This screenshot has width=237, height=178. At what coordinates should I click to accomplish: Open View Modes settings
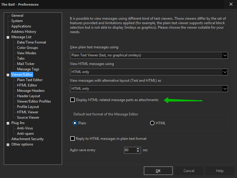click(27, 53)
